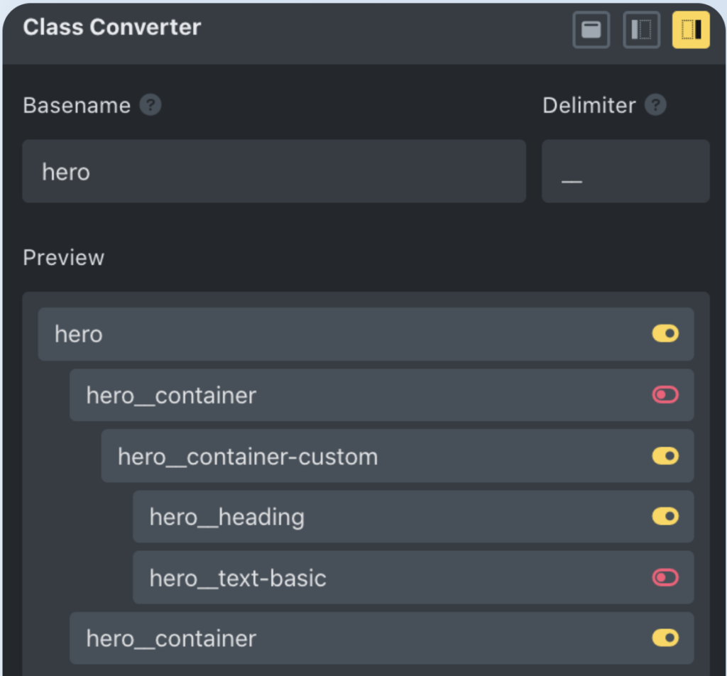Disable the hero class toggle

pyautogui.click(x=665, y=334)
